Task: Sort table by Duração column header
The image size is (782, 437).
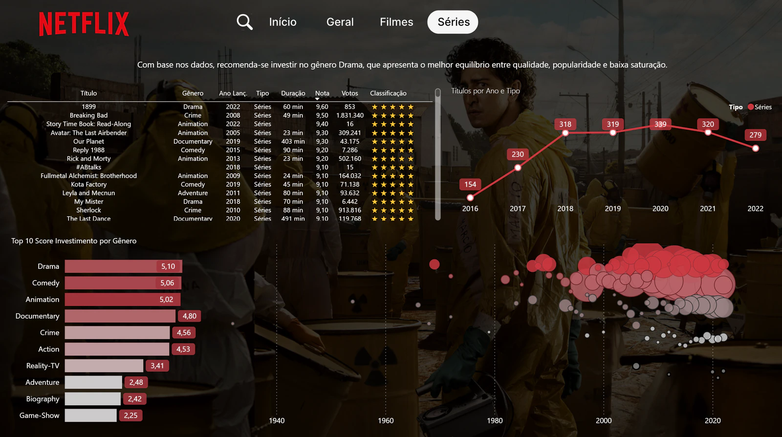Action: [x=293, y=93]
